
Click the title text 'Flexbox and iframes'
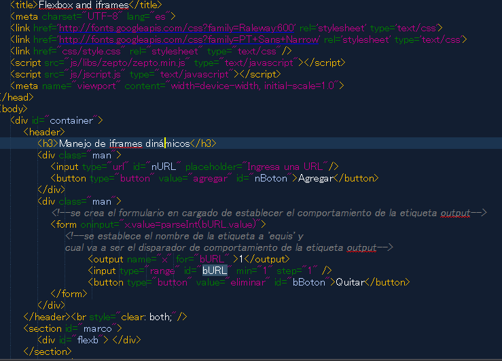[84, 5]
